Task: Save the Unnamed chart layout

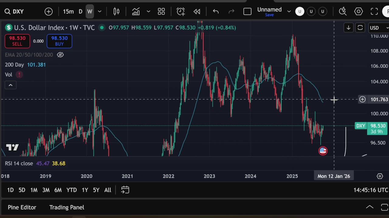Action: 269,15
